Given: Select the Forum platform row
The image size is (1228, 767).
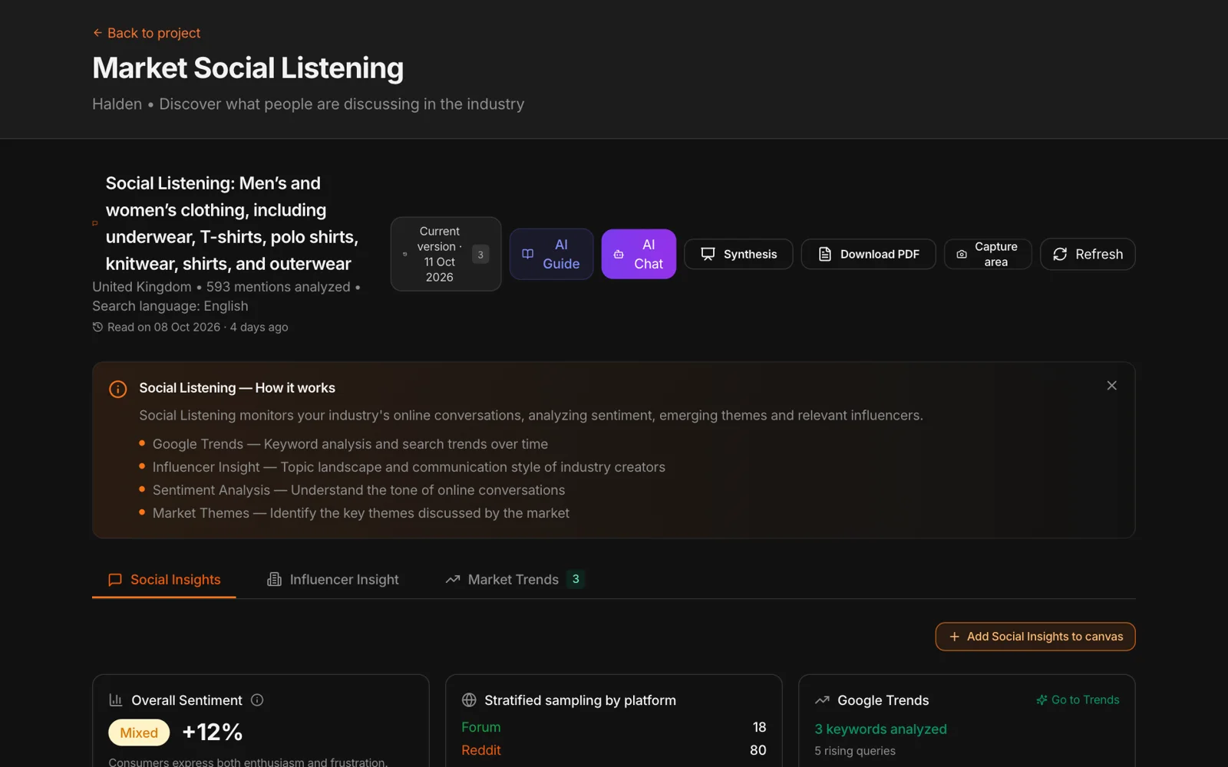Looking at the screenshot, I should [614, 727].
